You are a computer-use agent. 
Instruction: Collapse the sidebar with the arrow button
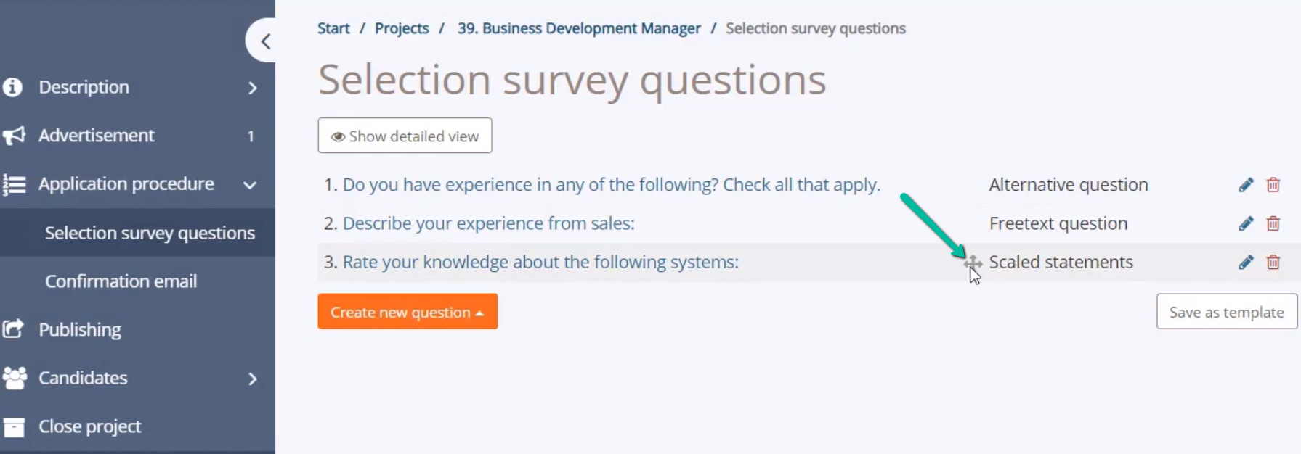[264, 41]
